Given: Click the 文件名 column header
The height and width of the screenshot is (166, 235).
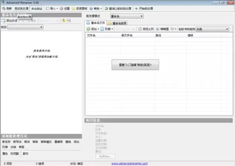Looking at the screenshot, I should point(103,35).
